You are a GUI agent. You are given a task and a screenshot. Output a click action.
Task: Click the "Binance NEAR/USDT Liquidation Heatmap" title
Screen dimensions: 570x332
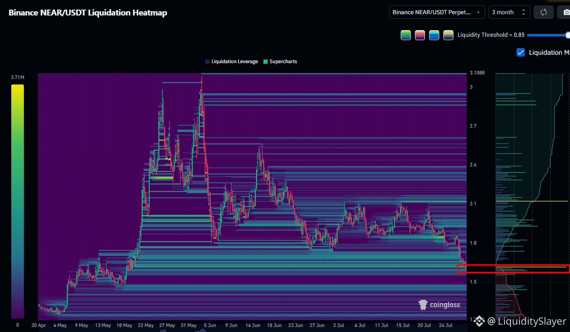click(x=88, y=13)
